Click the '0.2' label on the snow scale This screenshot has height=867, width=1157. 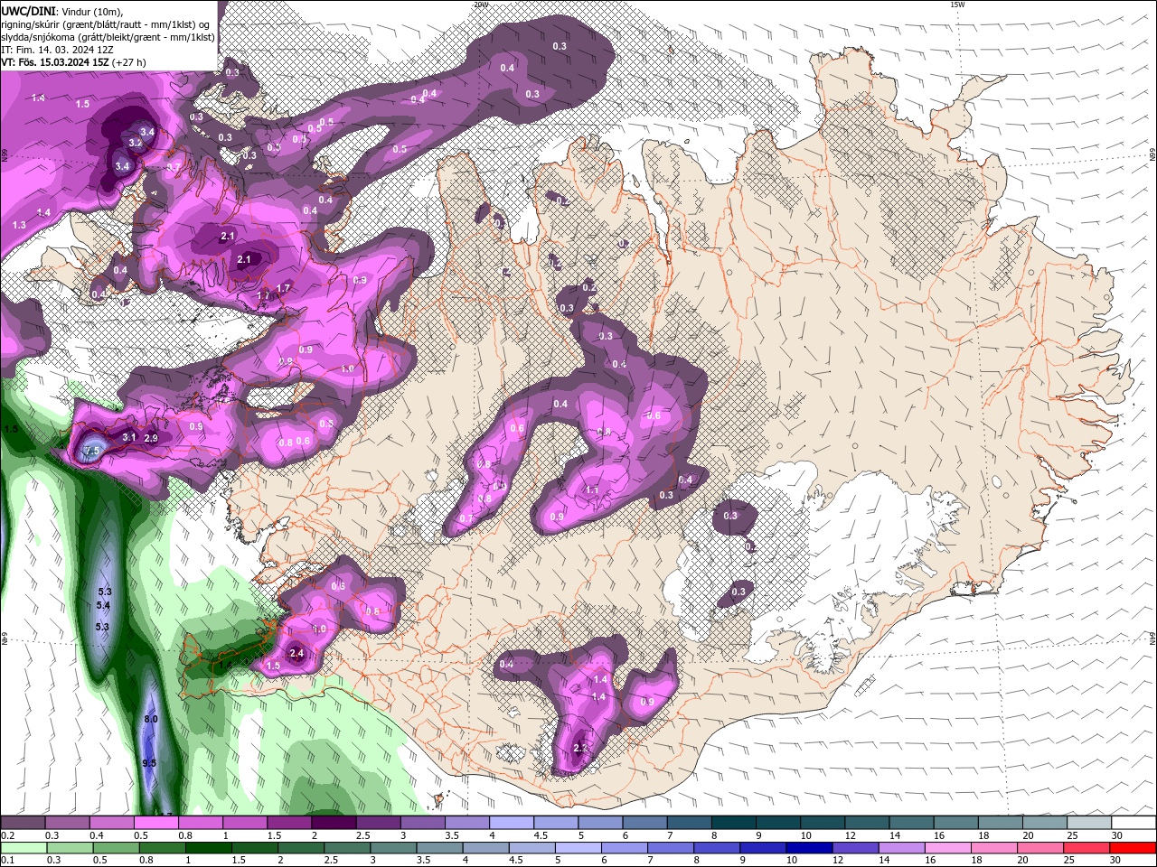click(8, 835)
